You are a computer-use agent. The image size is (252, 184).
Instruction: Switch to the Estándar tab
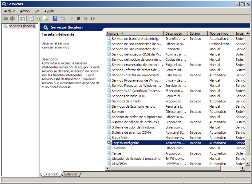tap(71, 174)
